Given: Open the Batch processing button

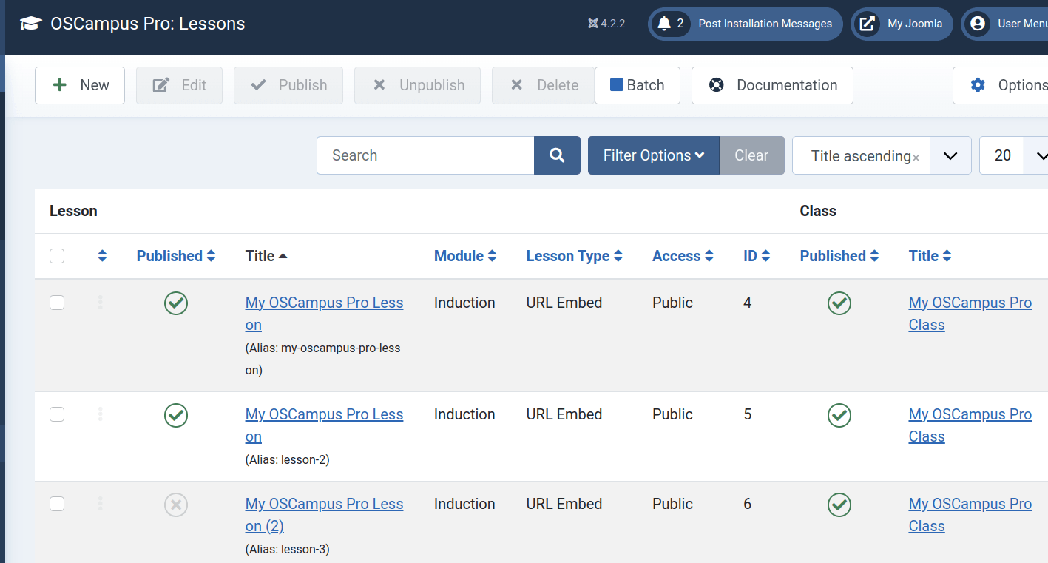Looking at the screenshot, I should [x=638, y=85].
